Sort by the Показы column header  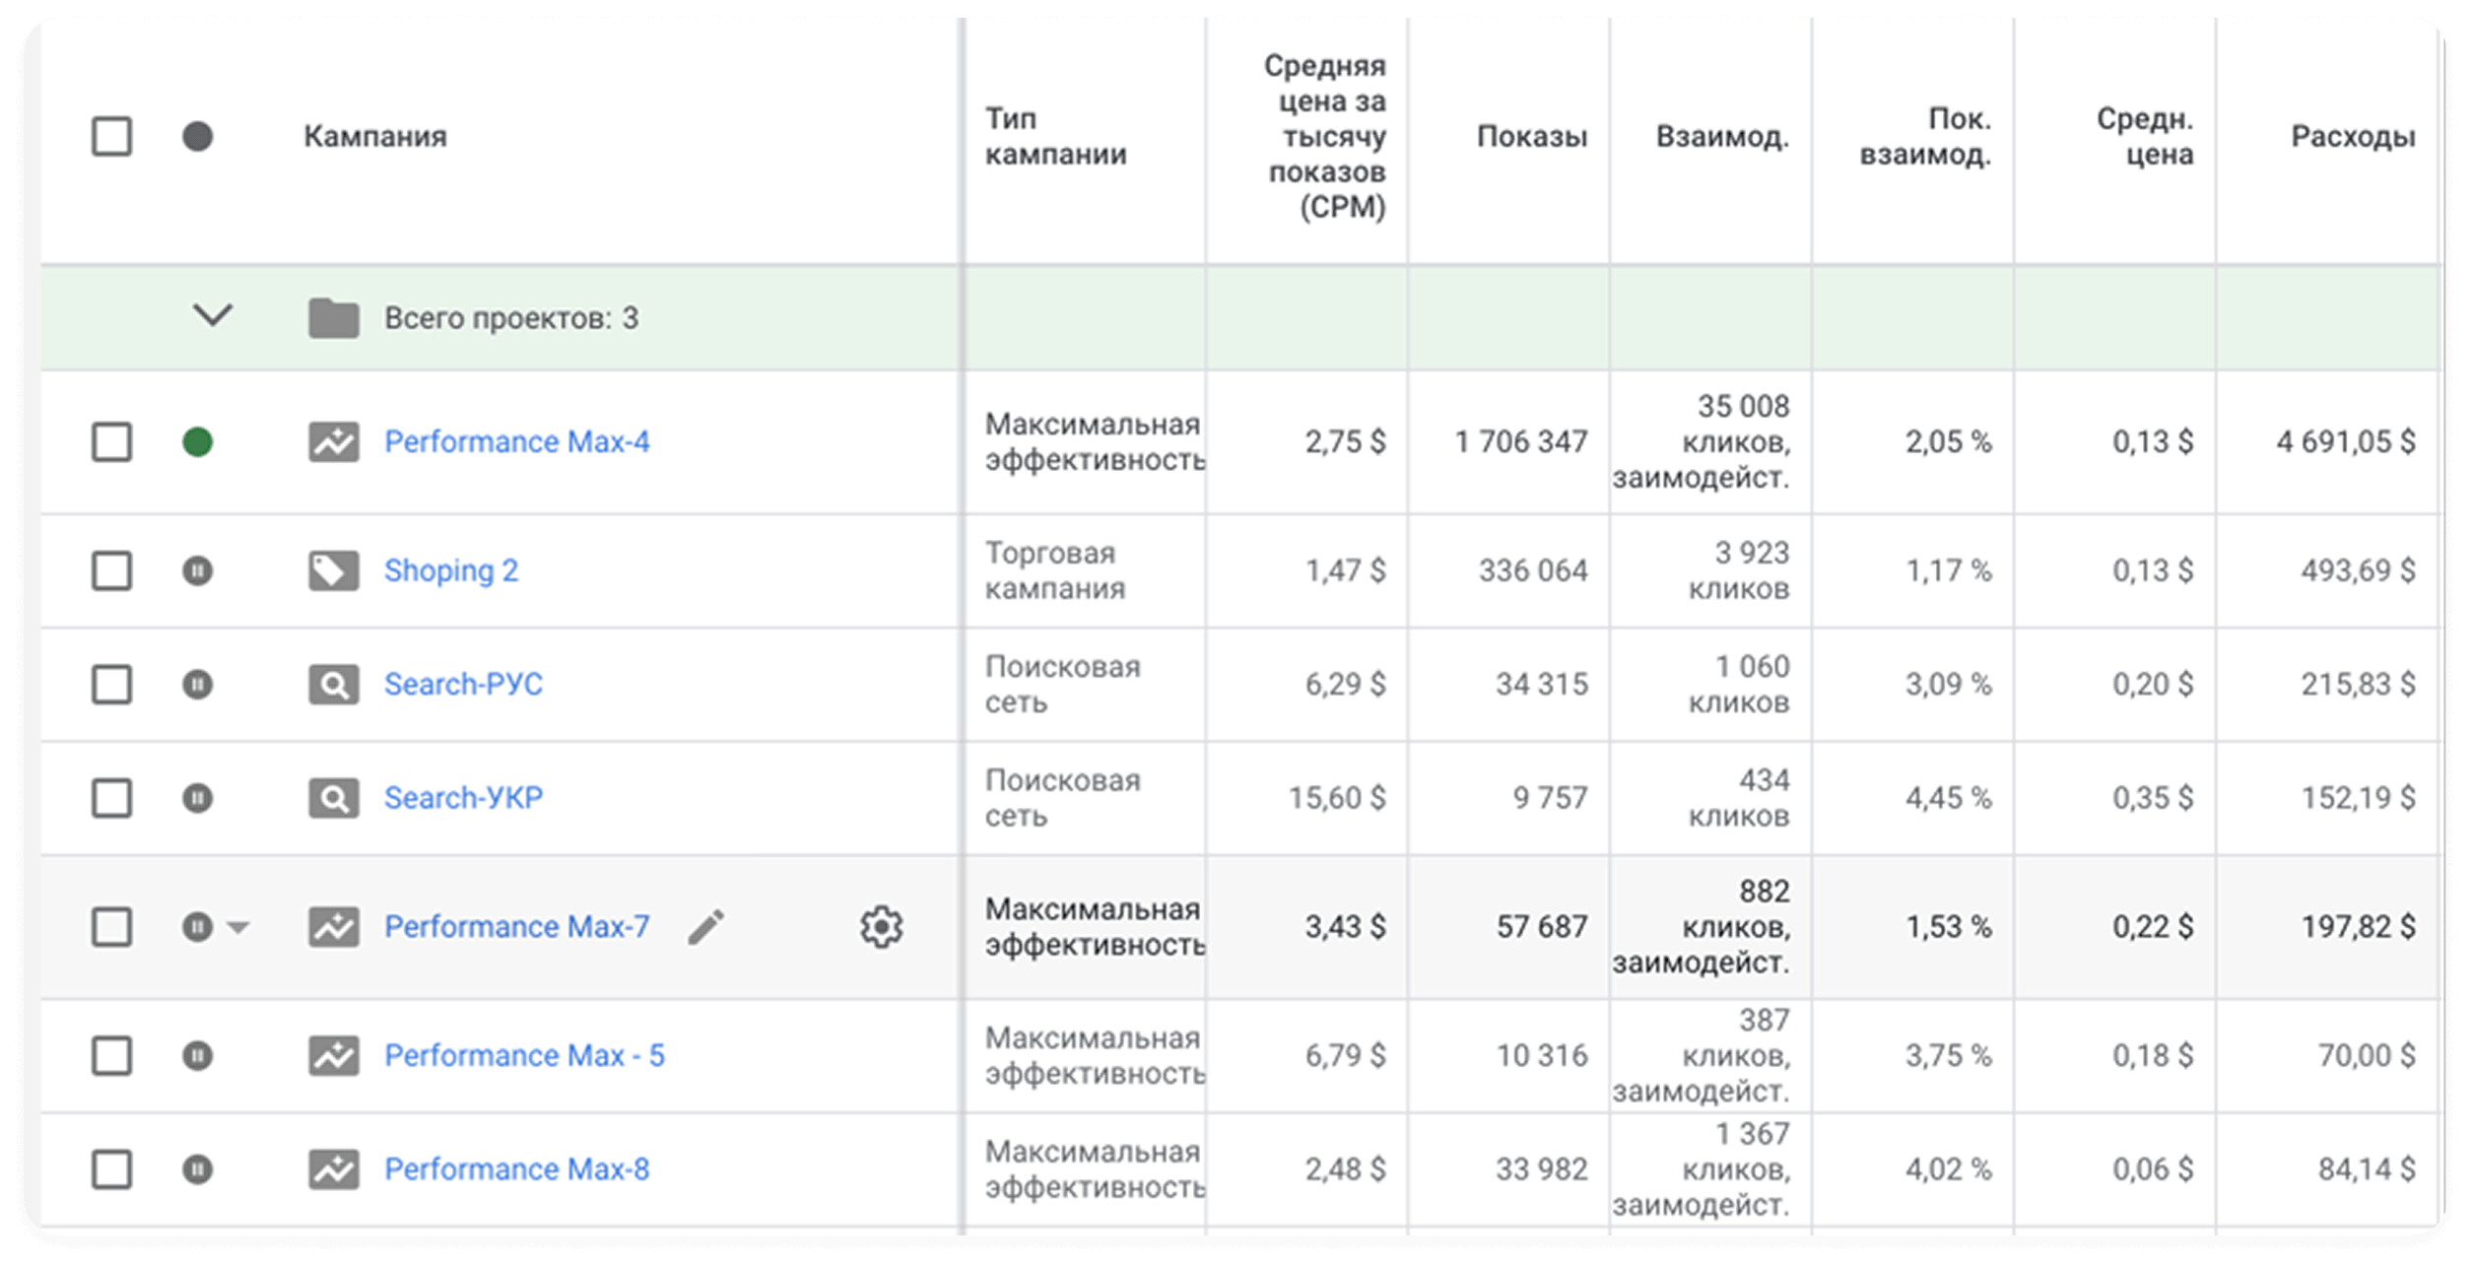(1532, 136)
